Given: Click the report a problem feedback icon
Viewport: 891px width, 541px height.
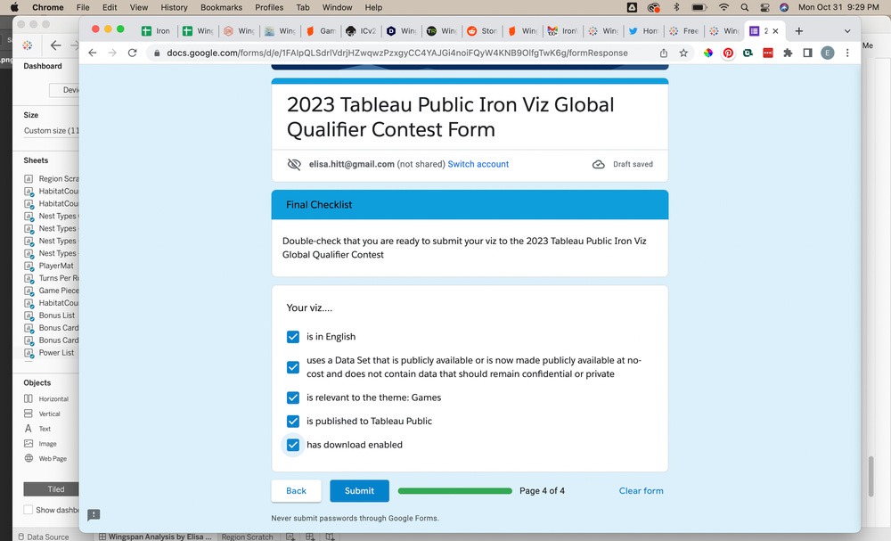Looking at the screenshot, I should 94,515.
